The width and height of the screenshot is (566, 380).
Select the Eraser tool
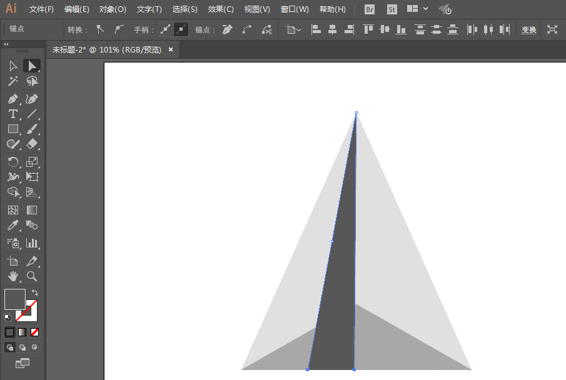[x=32, y=144]
